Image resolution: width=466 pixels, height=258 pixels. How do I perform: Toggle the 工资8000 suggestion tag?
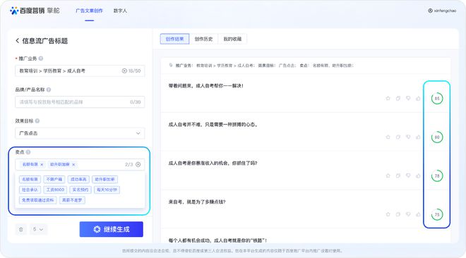coord(55,190)
